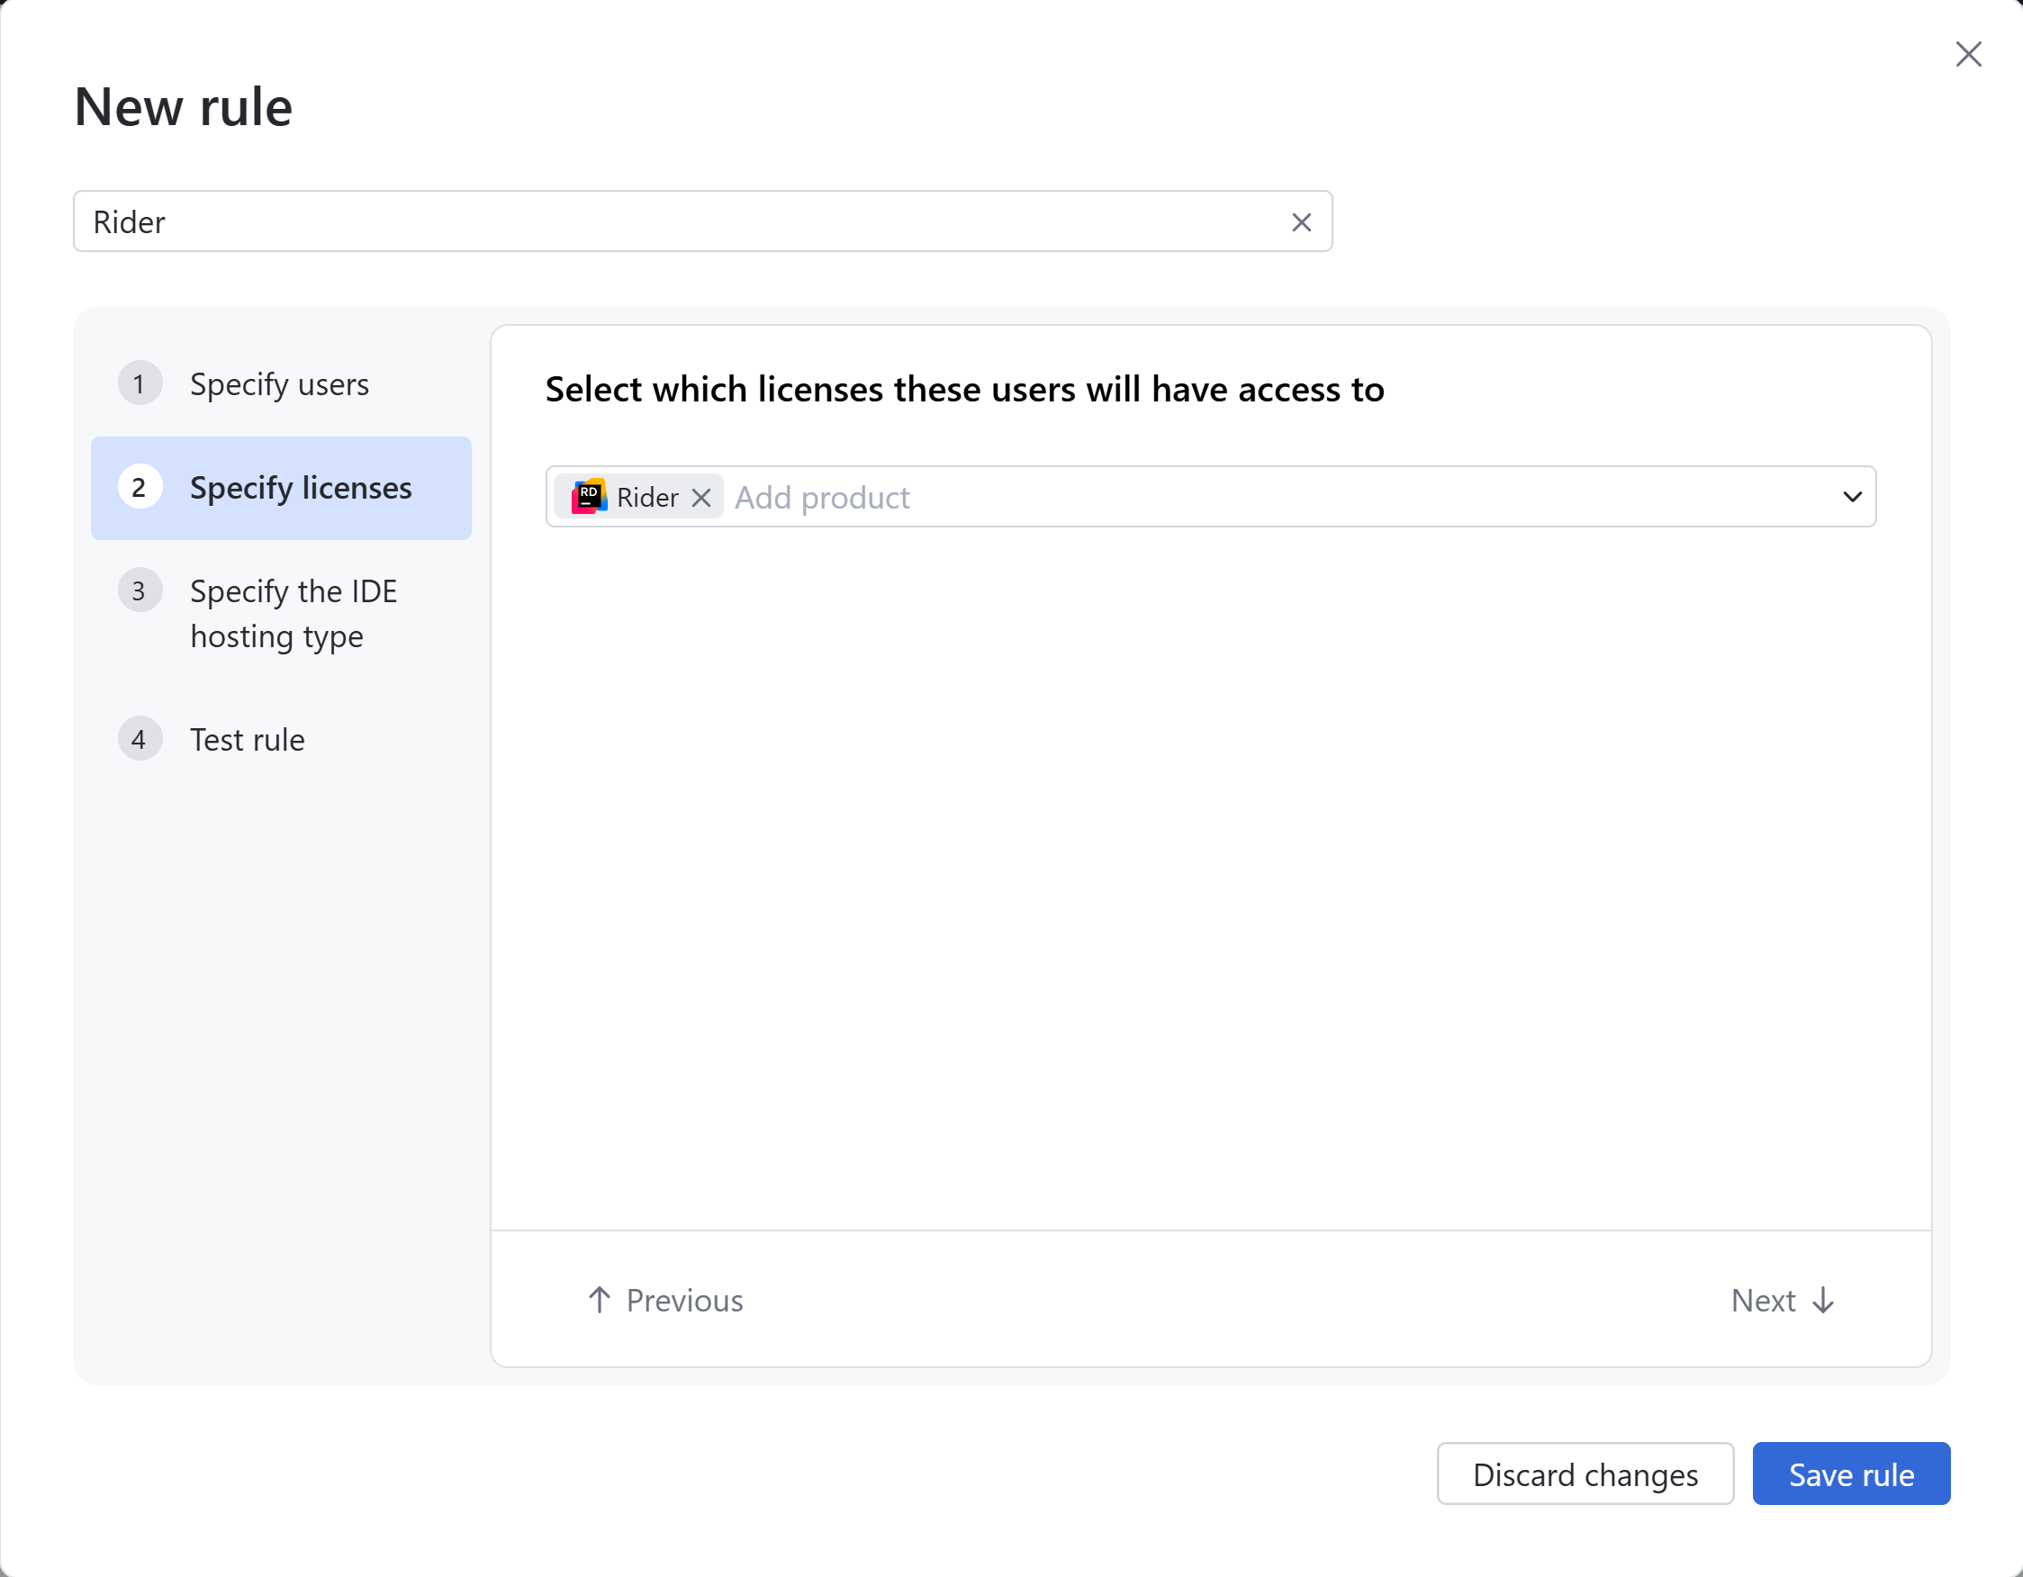Viewport: 2023px width, 1577px height.
Task: Expand the Add product dropdown arrow
Action: [1852, 496]
